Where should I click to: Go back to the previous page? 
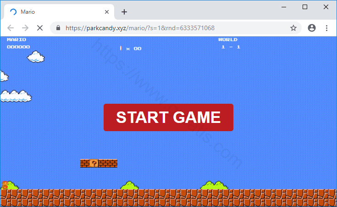(x=10, y=28)
